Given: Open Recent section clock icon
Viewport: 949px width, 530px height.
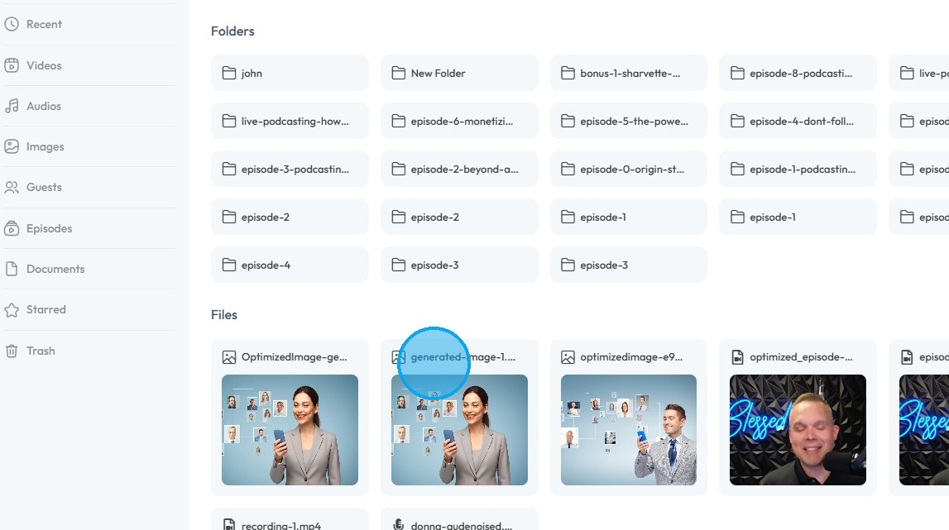Looking at the screenshot, I should point(12,24).
